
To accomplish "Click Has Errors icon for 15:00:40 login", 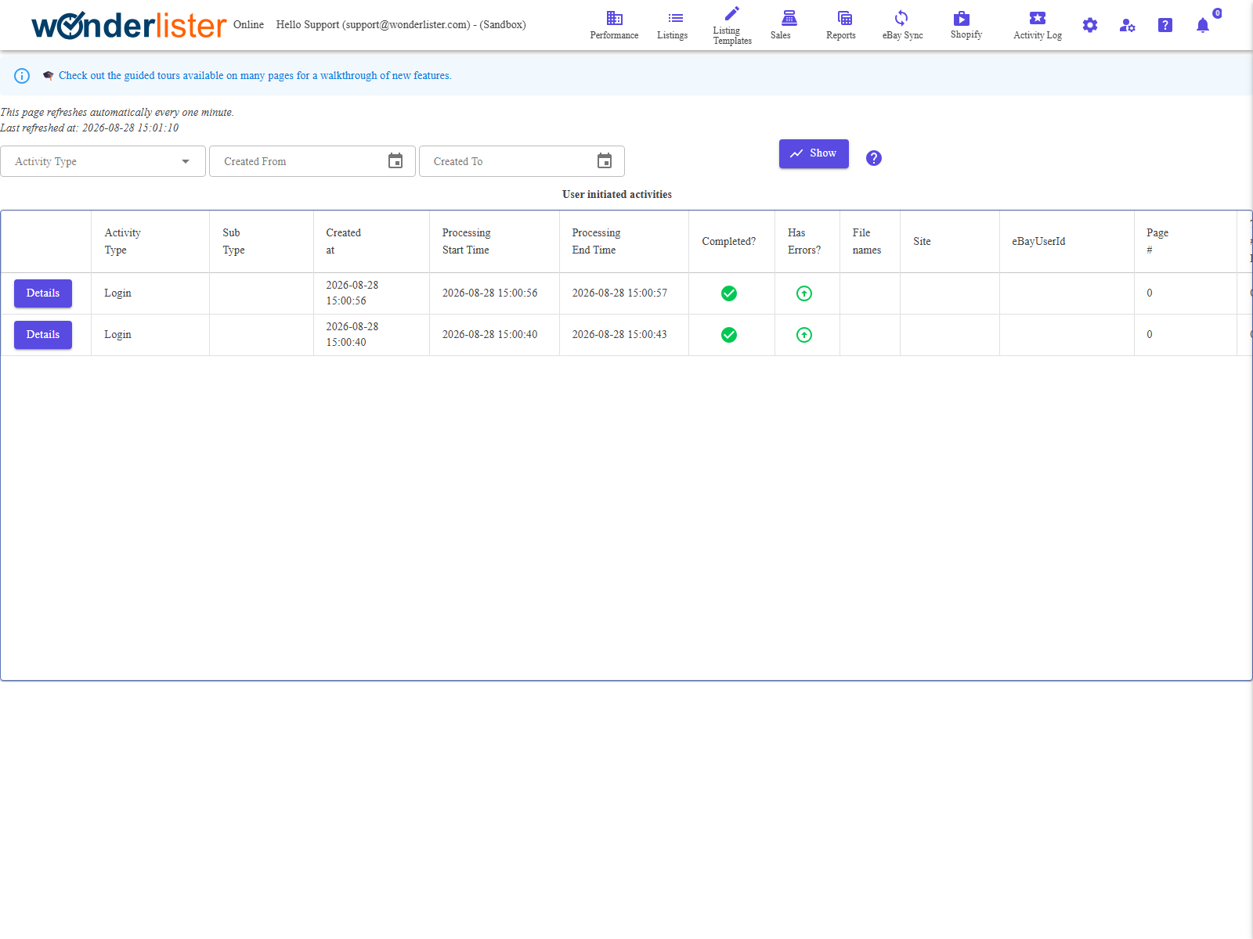I will (804, 335).
